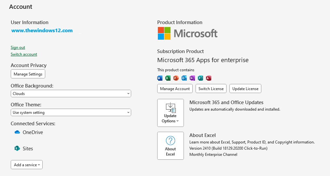Click Monthly Enterprise Channel text
This screenshot has width=330, height=176.
(x=213, y=155)
